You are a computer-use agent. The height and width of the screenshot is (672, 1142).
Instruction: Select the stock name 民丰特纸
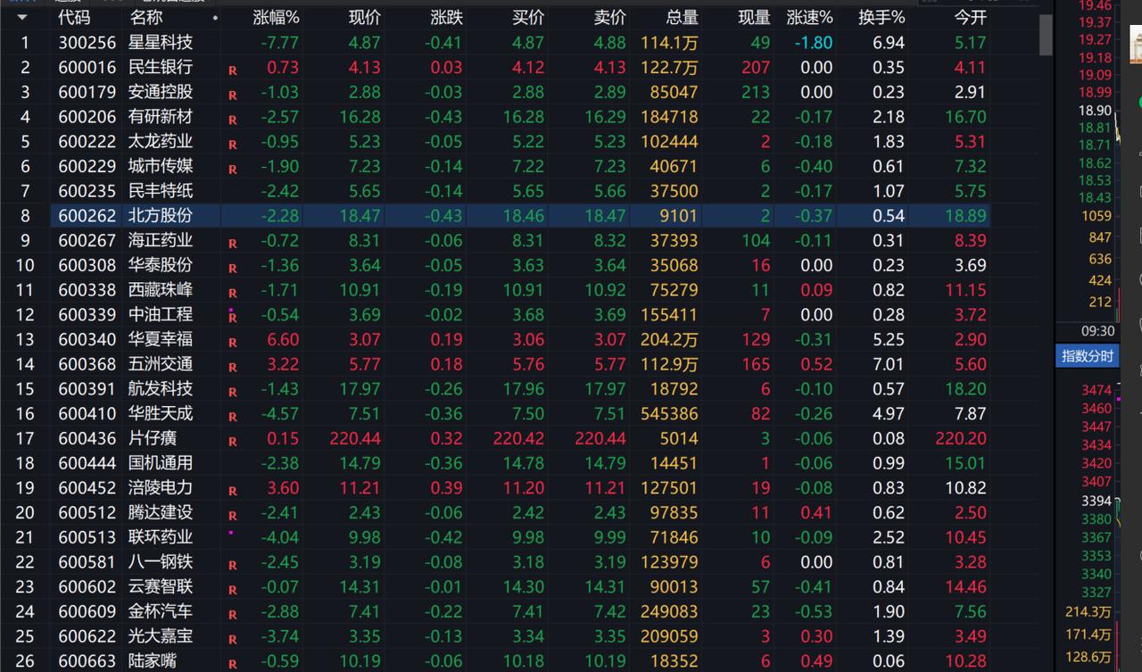click(x=161, y=191)
